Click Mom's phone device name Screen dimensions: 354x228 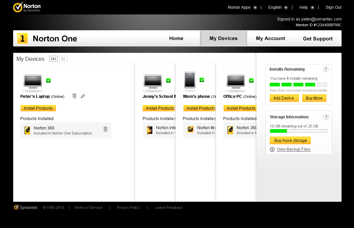click(197, 97)
